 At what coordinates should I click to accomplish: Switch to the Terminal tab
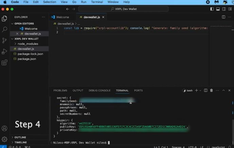point(122,90)
